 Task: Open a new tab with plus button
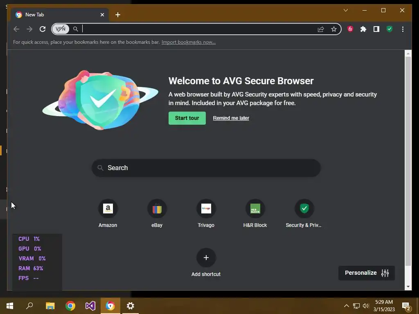(x=118, y=15)
